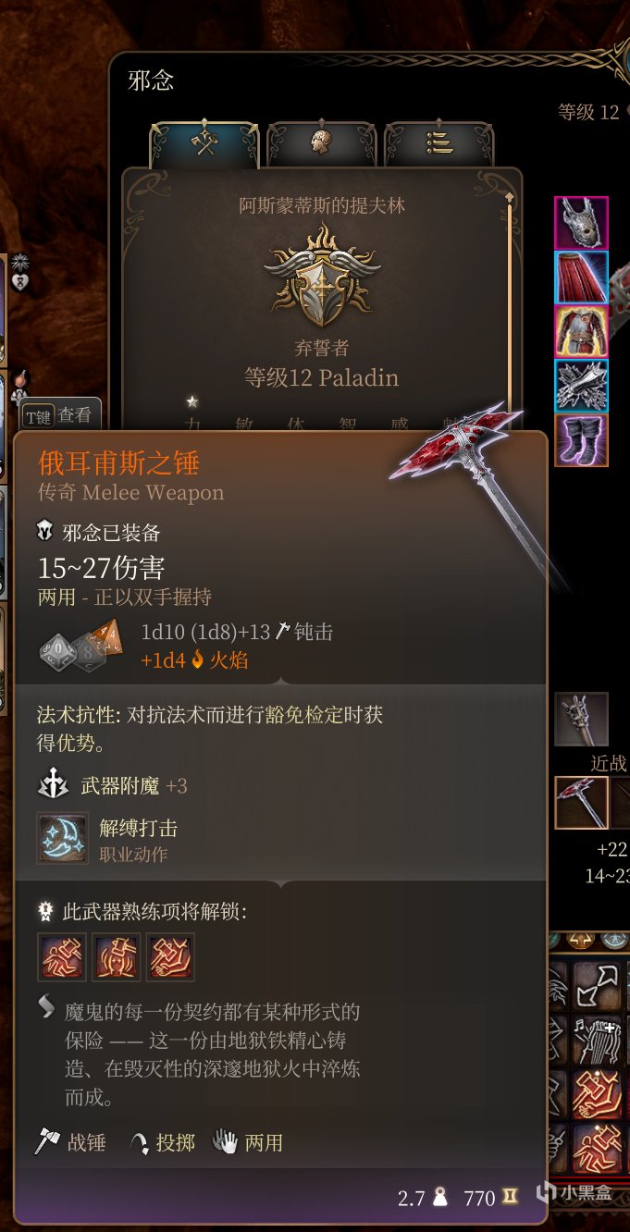Select the boots equipment slot

pyautogui.click(x=581, y=440)
